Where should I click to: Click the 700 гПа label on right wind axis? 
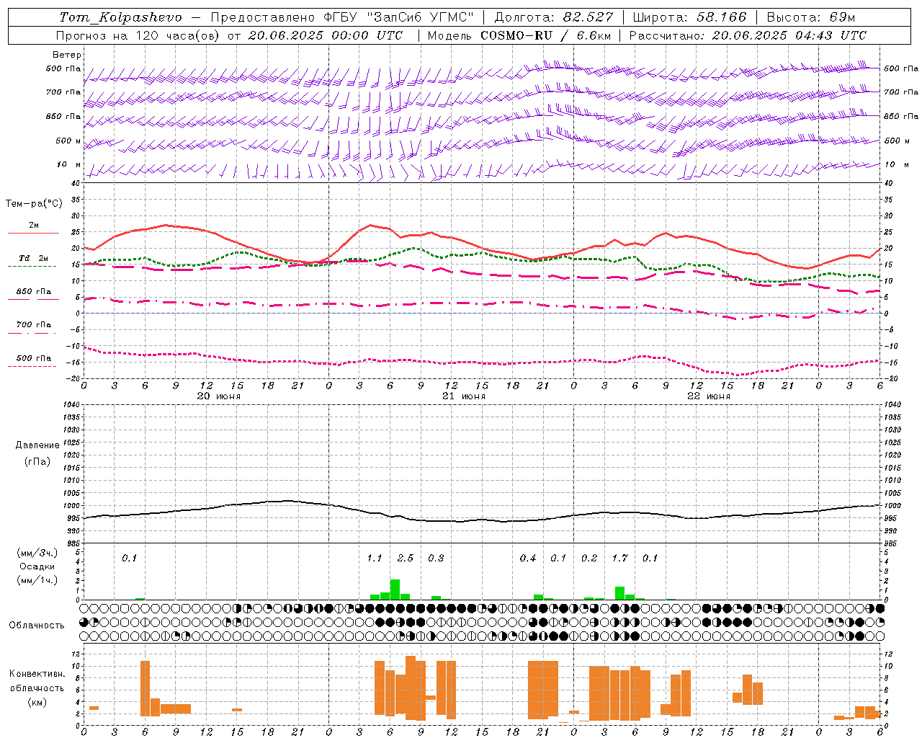click(901, 92)
